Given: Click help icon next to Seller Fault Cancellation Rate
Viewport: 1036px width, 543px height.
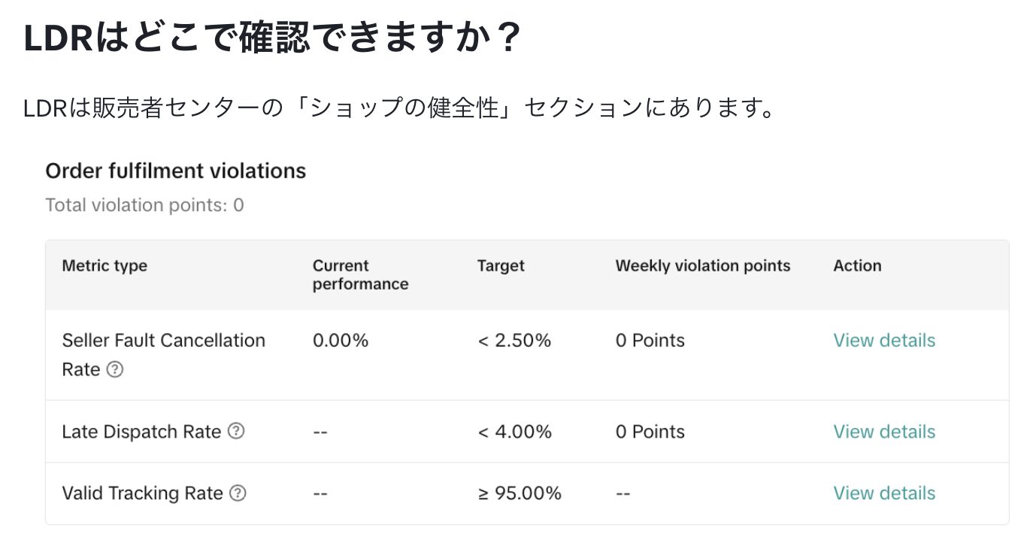Looking at the screenshot, I should coord(115,370).
